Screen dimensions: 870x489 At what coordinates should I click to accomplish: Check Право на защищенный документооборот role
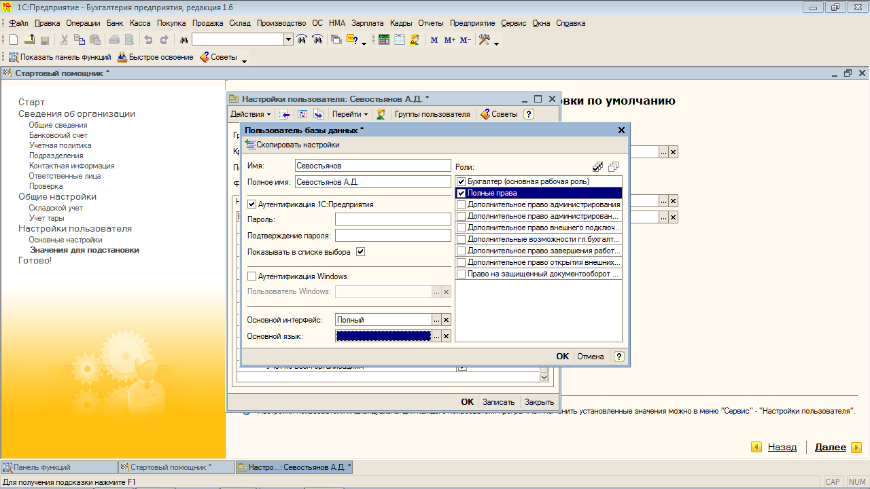coord(462,274)
